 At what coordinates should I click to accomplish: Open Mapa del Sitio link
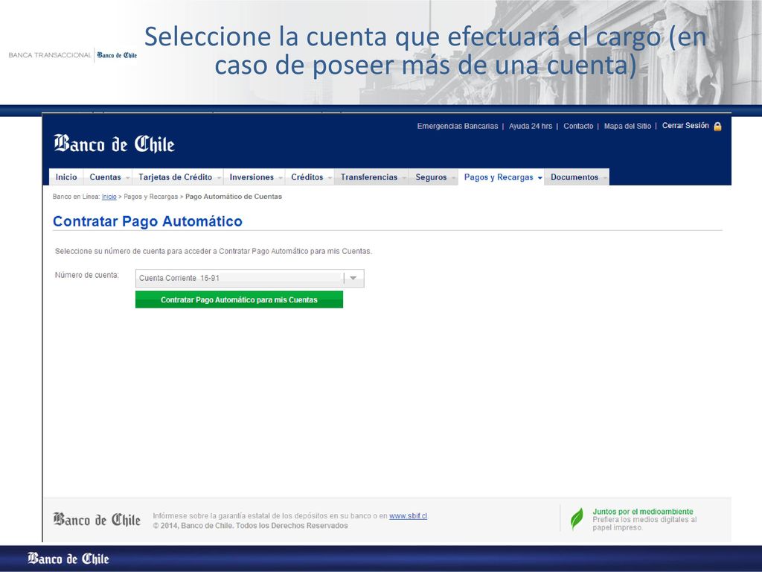(x=627, y=126)
